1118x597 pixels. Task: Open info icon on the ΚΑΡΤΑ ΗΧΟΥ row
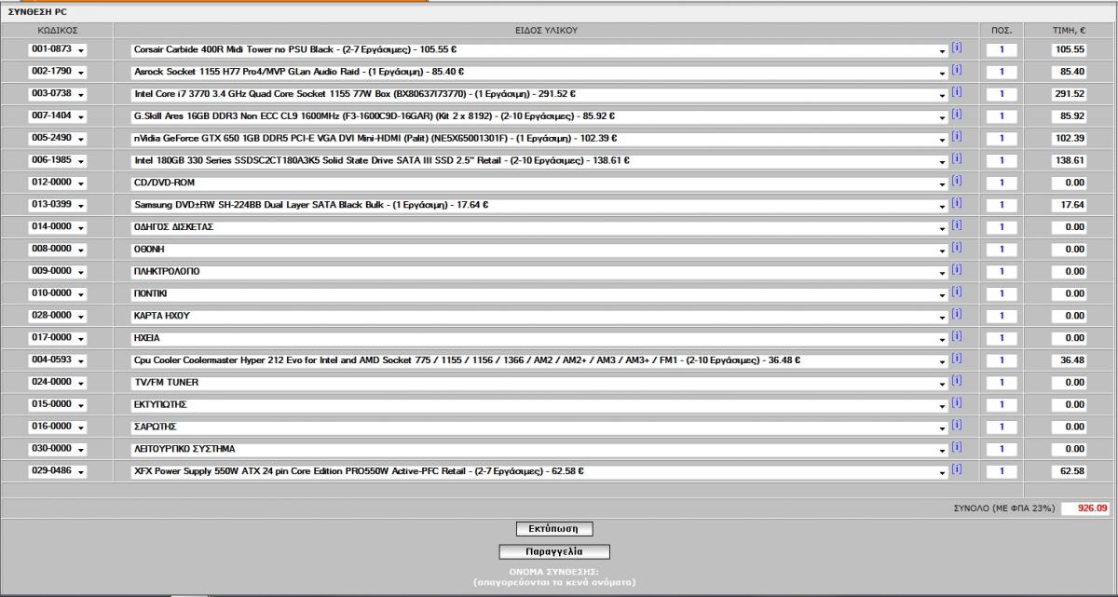(x=957, y=314)
